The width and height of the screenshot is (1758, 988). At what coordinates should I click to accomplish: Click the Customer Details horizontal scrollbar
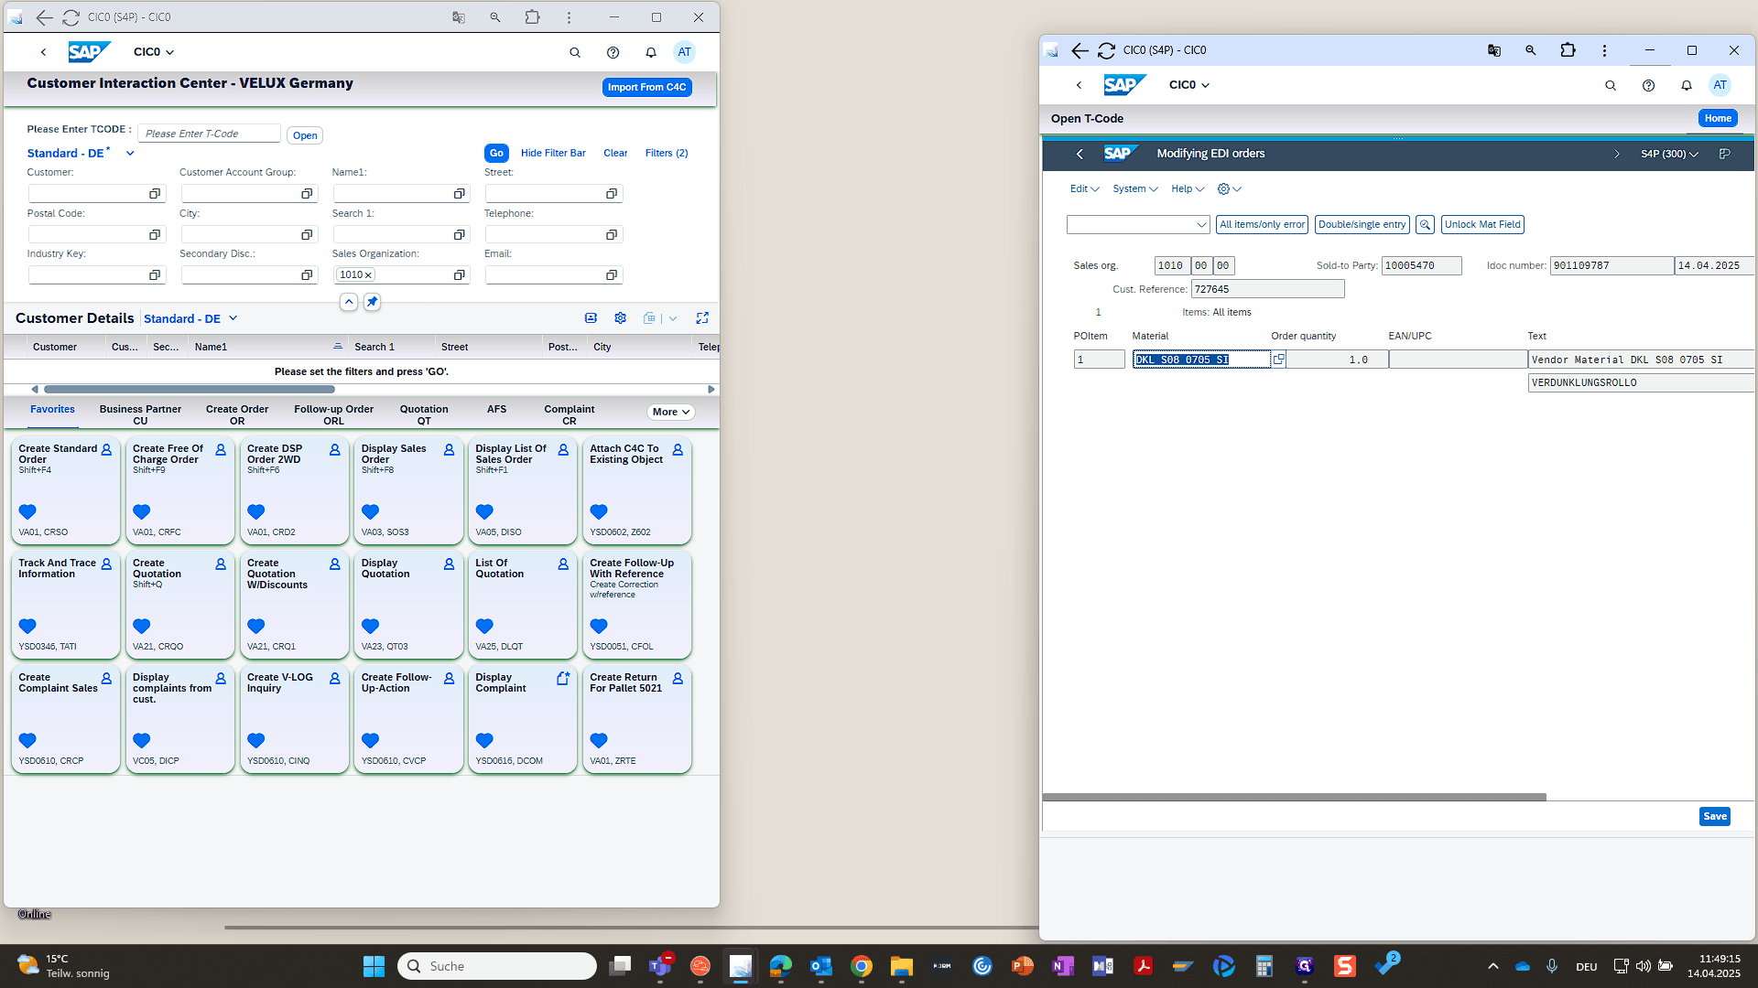pos(189,390)
